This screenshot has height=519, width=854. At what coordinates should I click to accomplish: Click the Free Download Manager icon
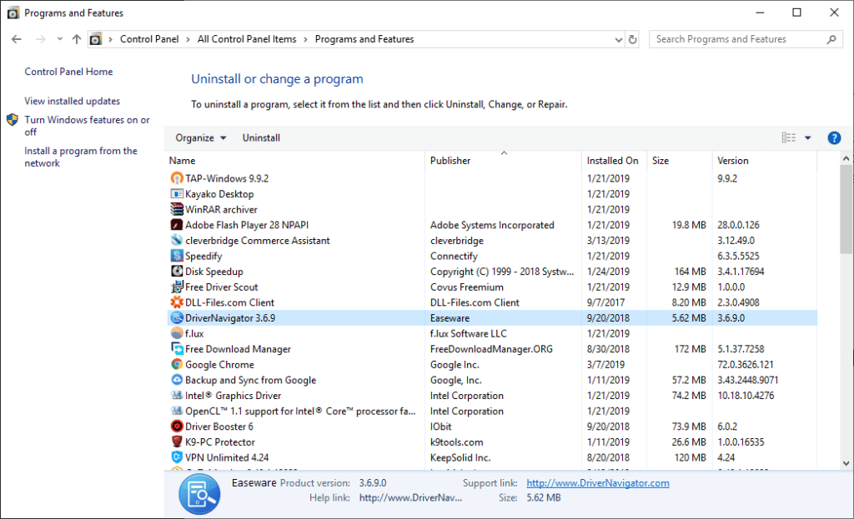click(177, 349)
